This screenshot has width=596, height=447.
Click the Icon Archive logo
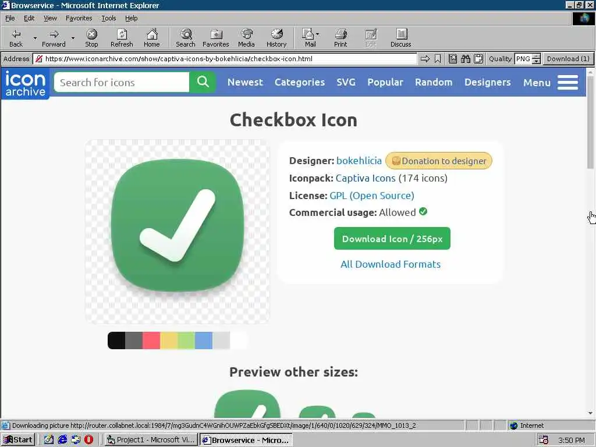tap(25, 84)
